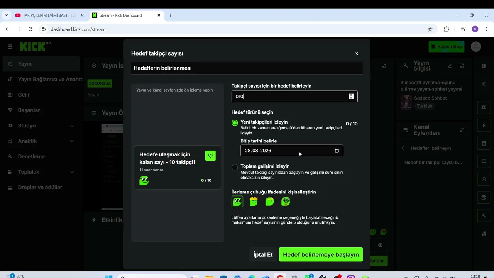Click the İptal Et button
This screenshot has height=278, width=494.
point(263,254)
